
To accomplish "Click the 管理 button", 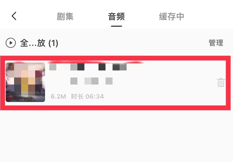I will point(216,43).
